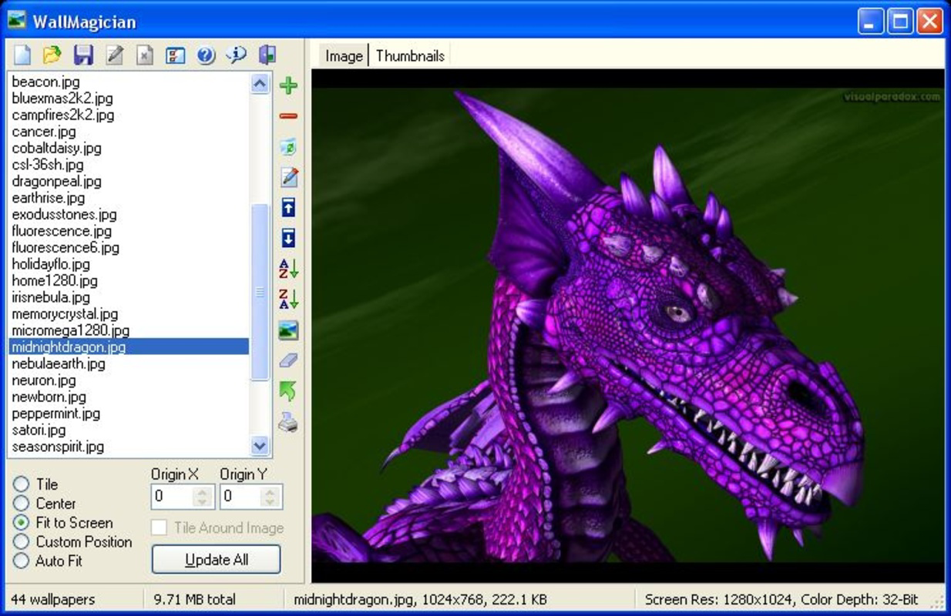Select neuron.jpg in the list
Viewport: 951px width, 616px height.
tap(129, 380)
